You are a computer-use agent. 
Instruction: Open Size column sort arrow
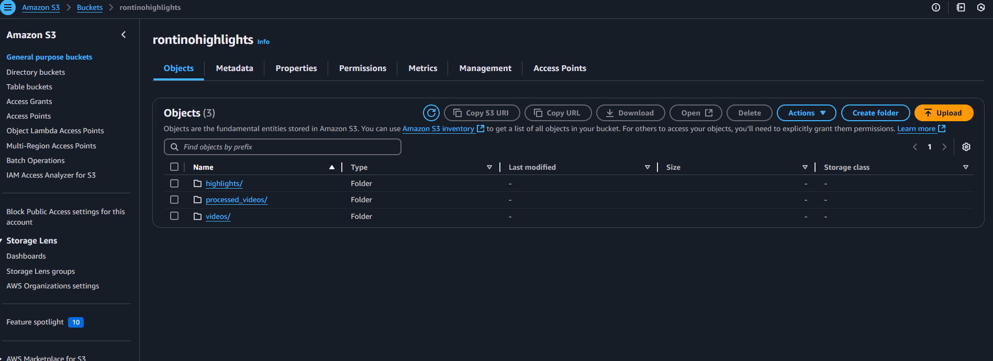[805, 167]
